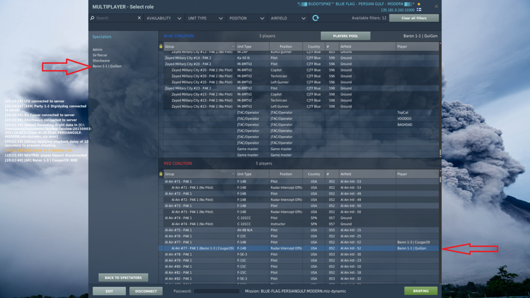Click Blue Coalition Unit Type column header
530x298 pixels.
[252, 46]
